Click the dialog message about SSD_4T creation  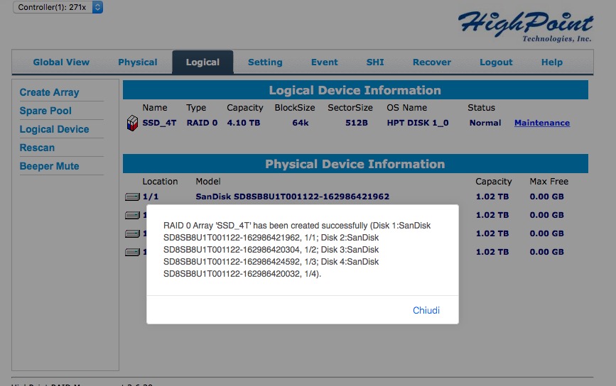point(297,250)
